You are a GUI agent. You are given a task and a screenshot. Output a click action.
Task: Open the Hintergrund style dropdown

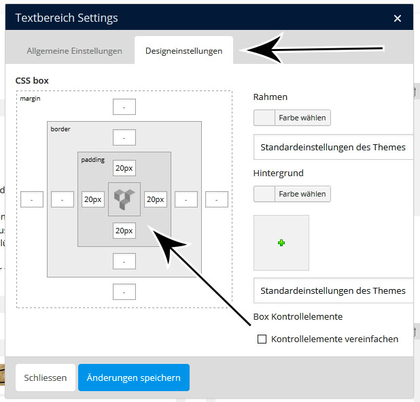pos(333,290)
